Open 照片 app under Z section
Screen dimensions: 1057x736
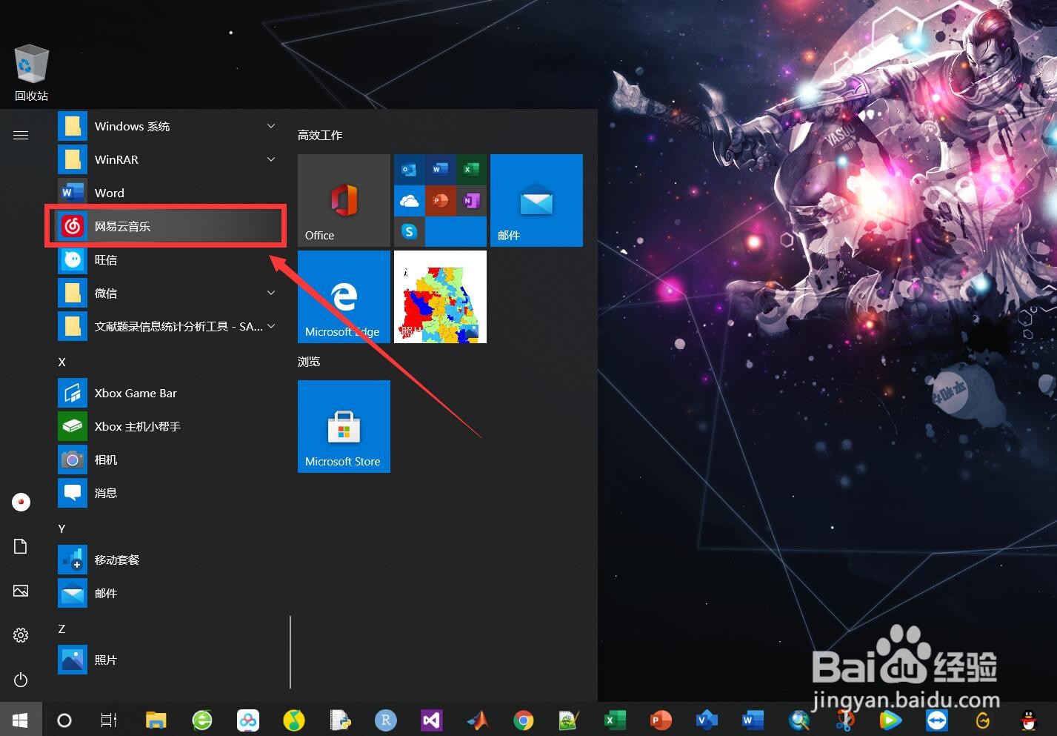[x=166, y=660]
